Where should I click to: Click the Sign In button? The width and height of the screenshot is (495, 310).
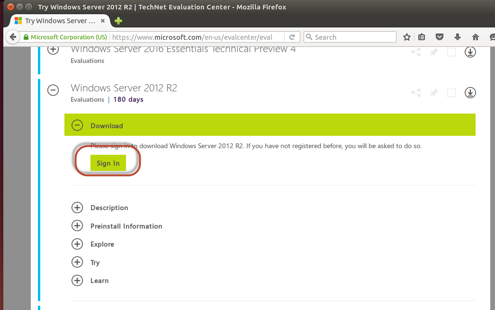tap(108, 163)
